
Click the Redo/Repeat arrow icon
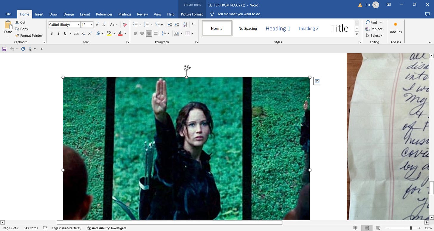[x=23, y=49]
